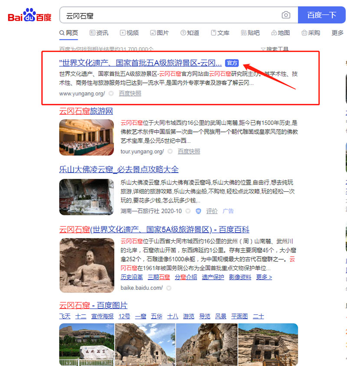Expand the arrow next to baike.baidu.com/
The width and height of the screenshot is (347, 366).
(x=169, y=288)
